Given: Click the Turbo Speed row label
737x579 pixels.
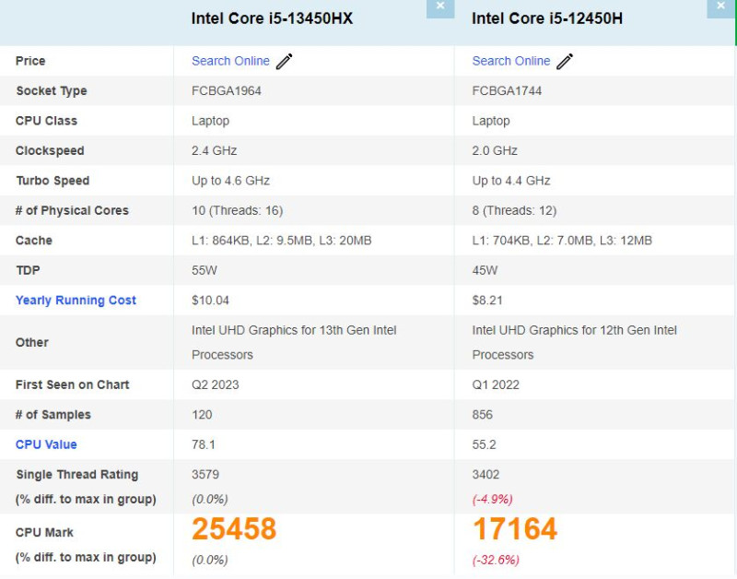Looking at the screenshot, I should (x=53, y=181).
